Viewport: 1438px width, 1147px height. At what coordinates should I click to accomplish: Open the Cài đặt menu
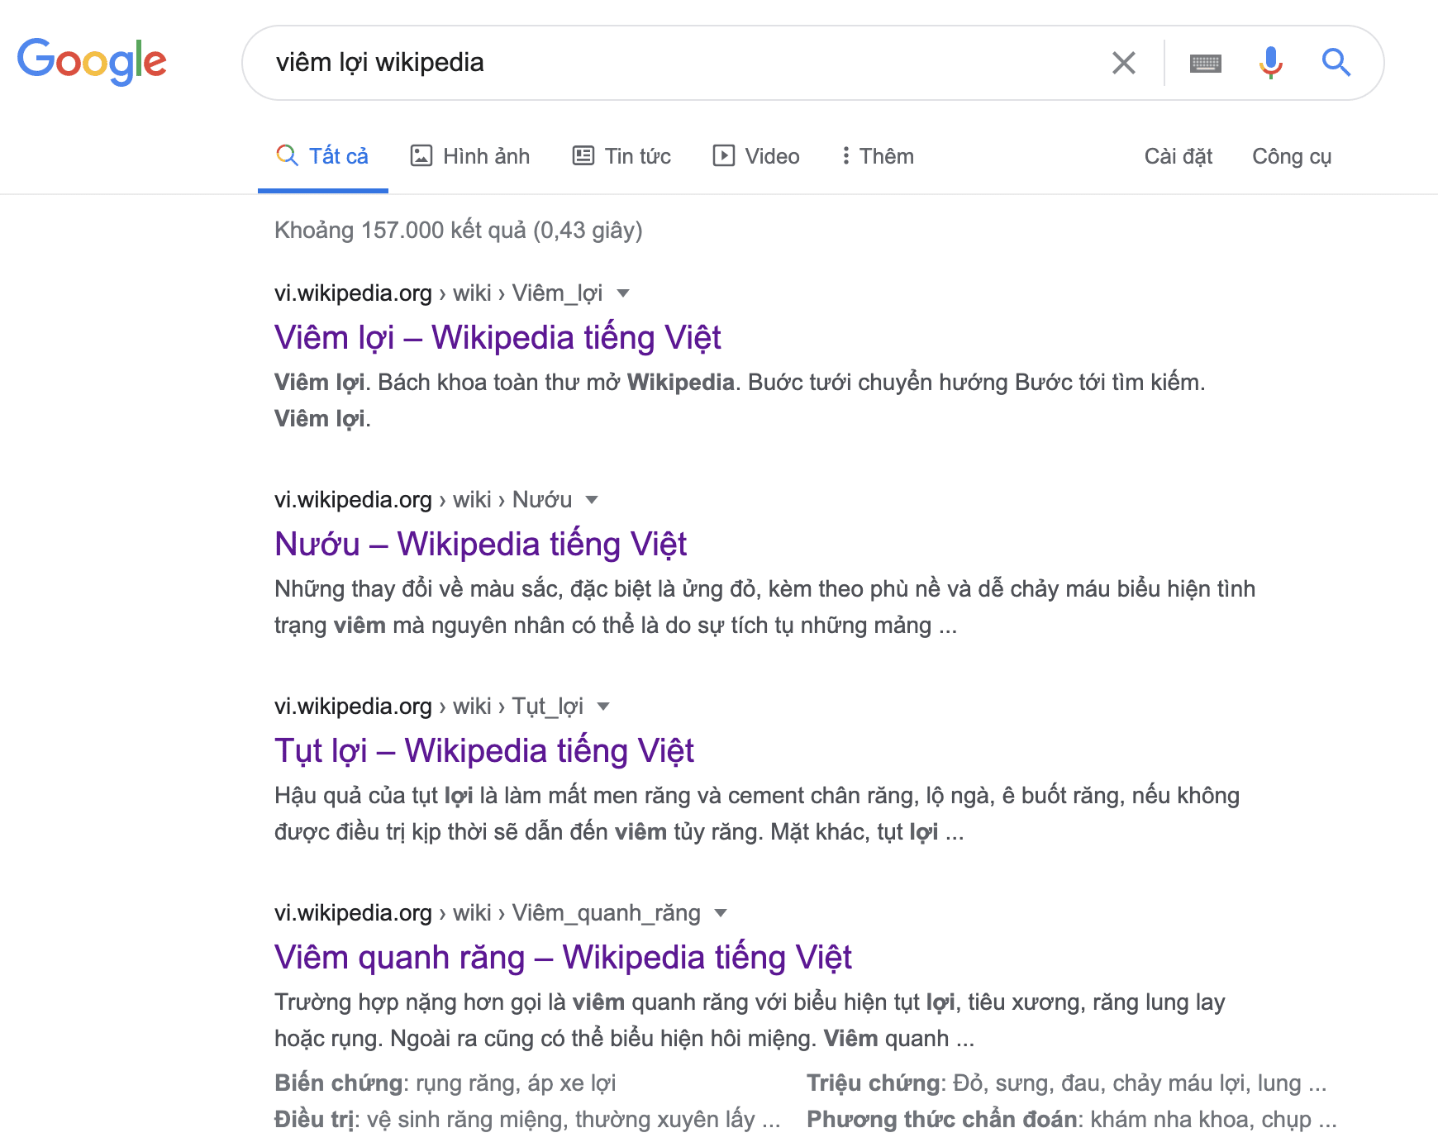tap(1178, 155)
